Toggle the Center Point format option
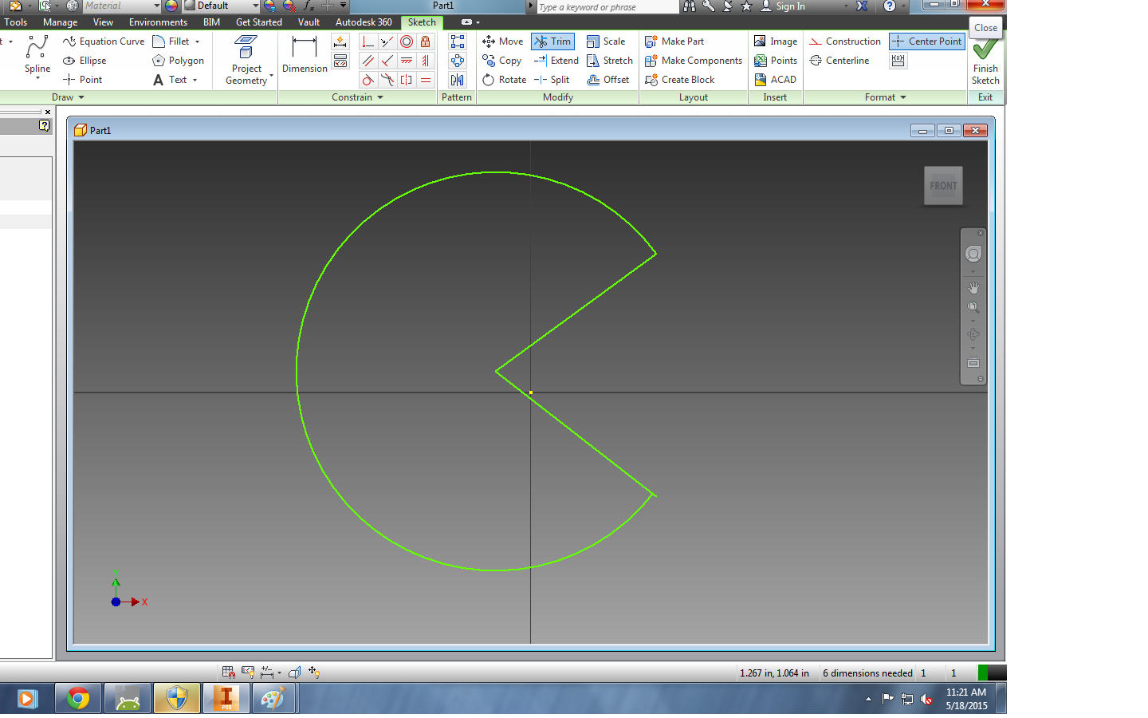The width and height of the screenshot is (1148, 718). click(x=926, y=41)
